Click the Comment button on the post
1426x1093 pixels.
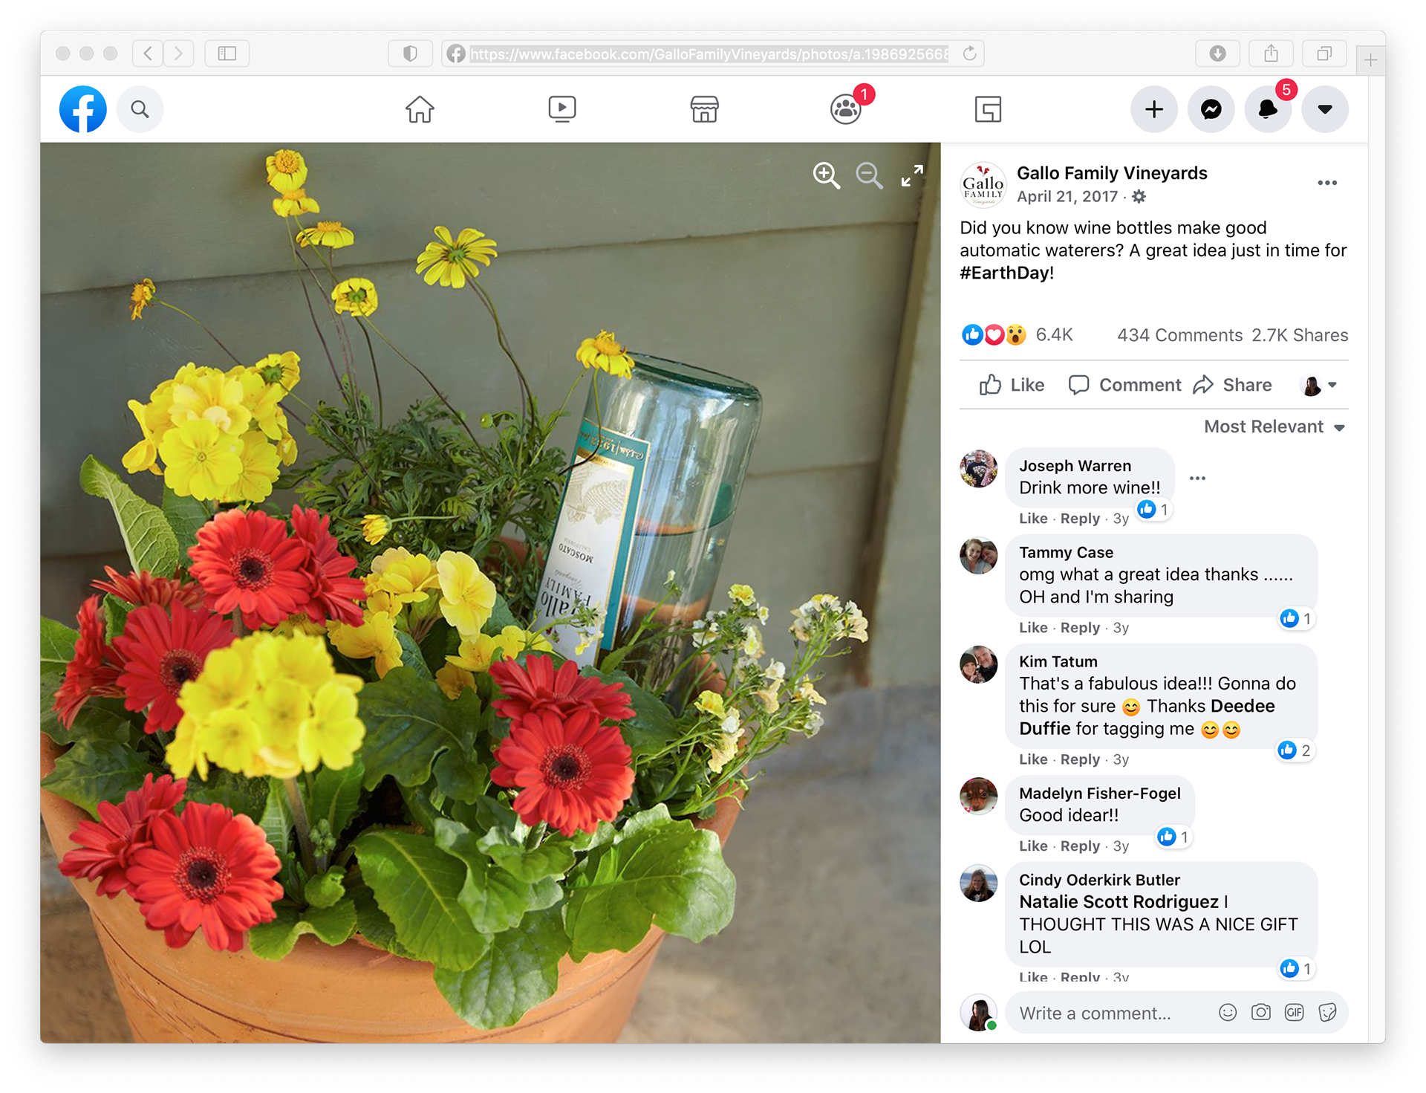(x=1124, y=385)
